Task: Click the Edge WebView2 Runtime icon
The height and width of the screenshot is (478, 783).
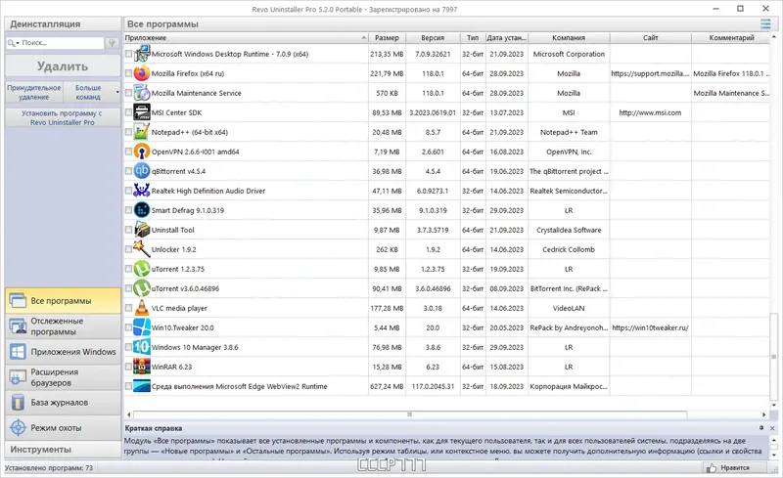Action: 142,386
